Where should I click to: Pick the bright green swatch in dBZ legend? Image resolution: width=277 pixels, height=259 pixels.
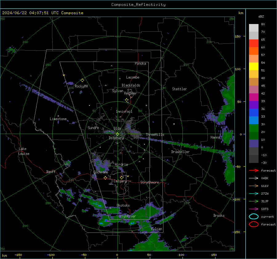point(254,128)
